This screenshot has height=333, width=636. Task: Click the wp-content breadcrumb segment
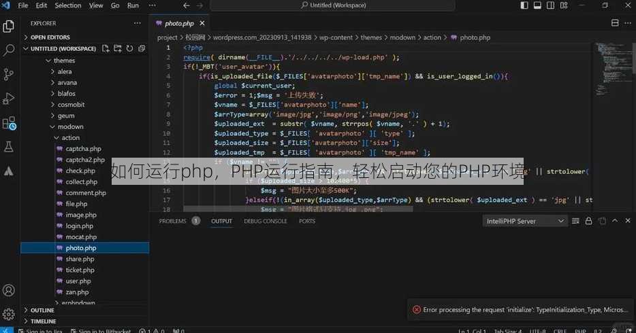click(x=336, y=37)
